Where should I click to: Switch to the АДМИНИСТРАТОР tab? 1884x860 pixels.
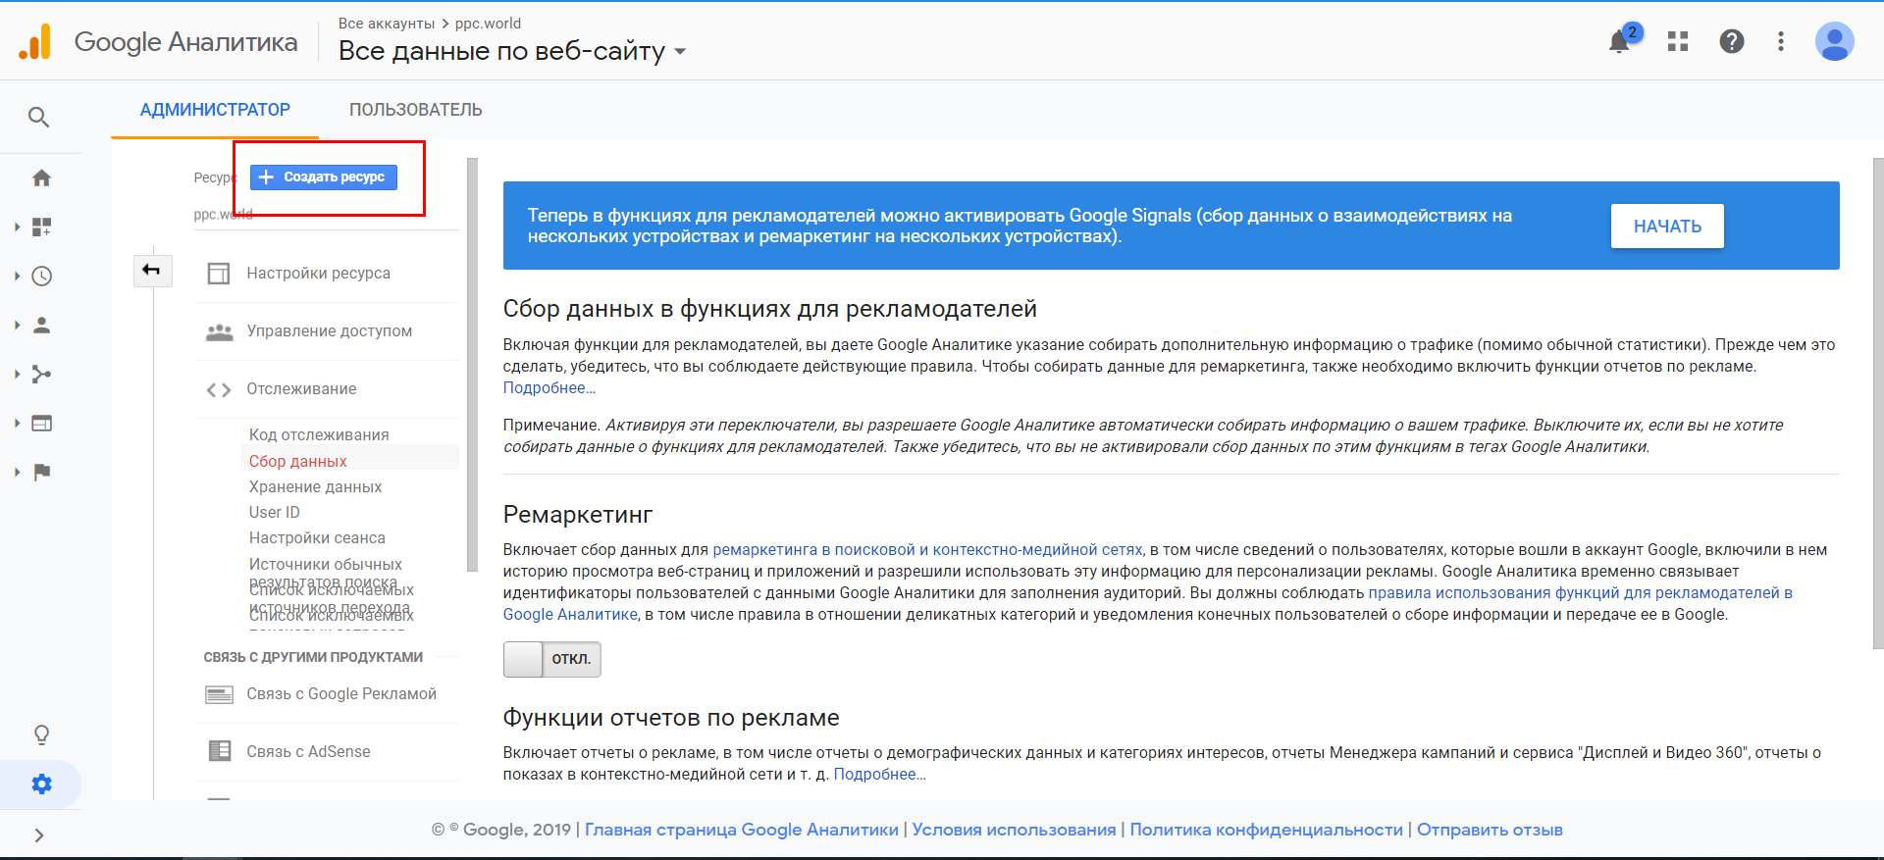click(x=215, y=110)
